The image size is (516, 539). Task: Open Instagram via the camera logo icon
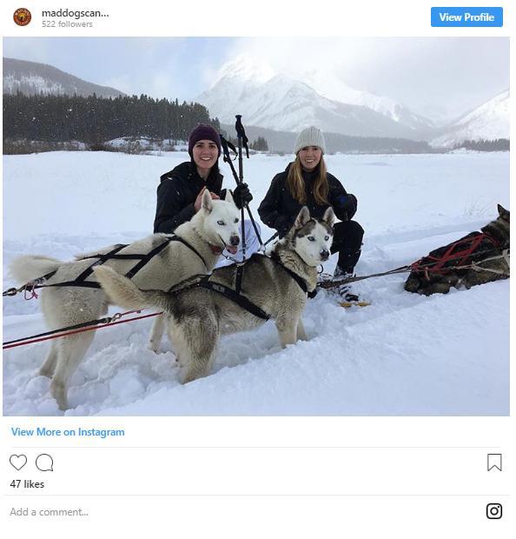coord(494,511)
